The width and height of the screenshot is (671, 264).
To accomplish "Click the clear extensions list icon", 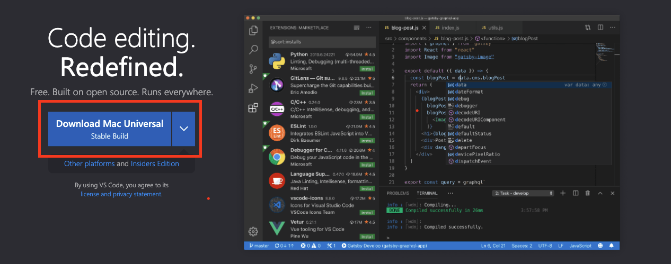I will (x=356, y=28).
